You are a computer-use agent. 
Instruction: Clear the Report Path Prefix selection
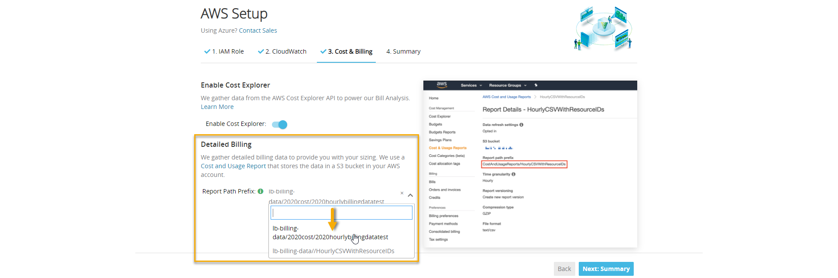402,193
